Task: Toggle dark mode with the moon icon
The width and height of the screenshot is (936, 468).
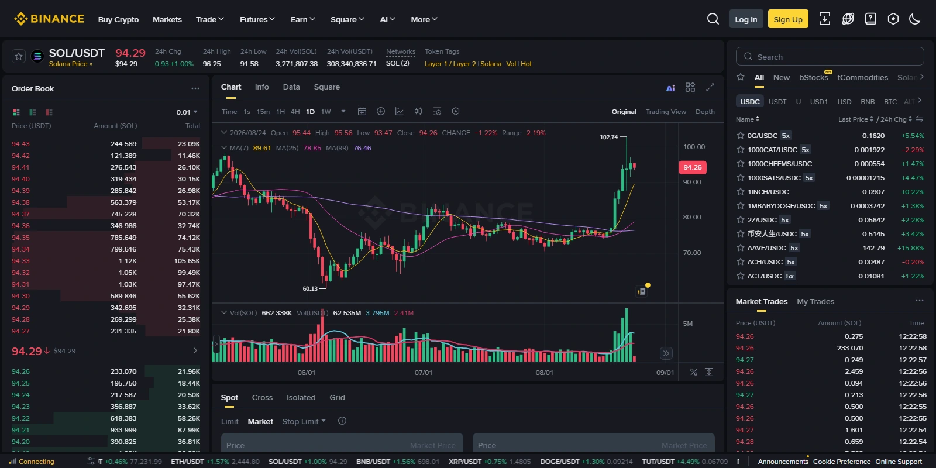Action: [x=915, y=19]
